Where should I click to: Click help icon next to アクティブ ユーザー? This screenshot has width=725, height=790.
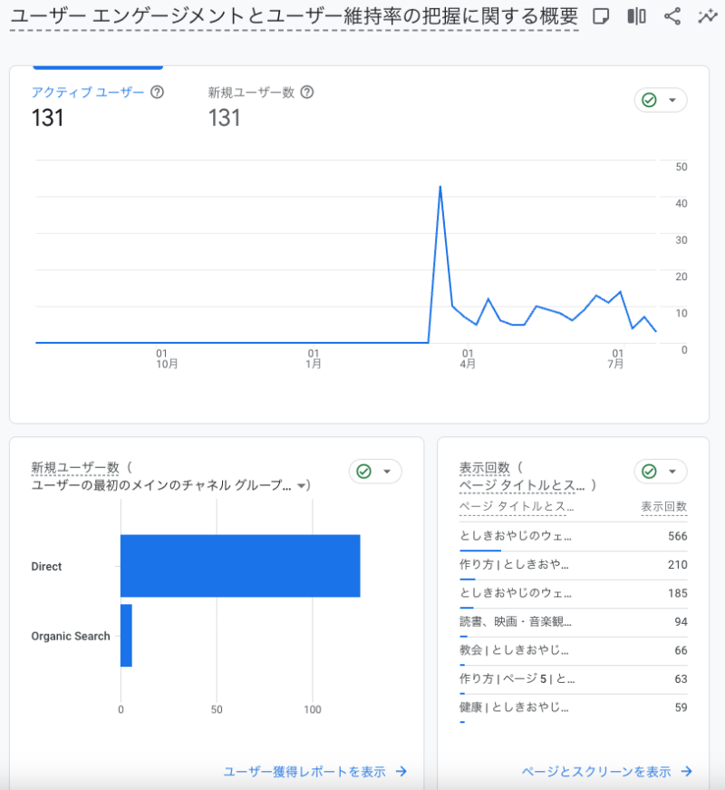[157, 93]
